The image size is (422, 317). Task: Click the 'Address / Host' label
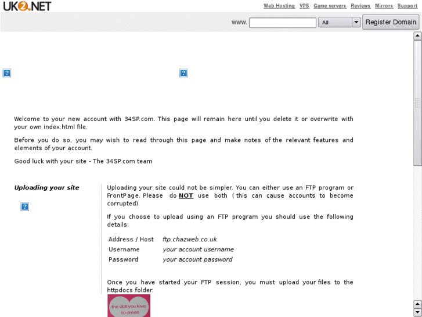(131, 239)
